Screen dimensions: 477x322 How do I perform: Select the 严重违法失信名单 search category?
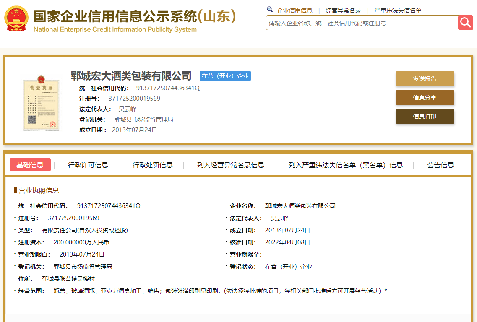(x=398, y=10)
